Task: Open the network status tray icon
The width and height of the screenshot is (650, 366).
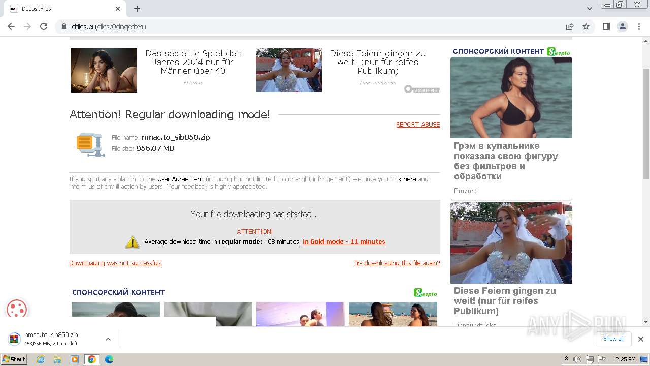Action: [x=589, y=359]
